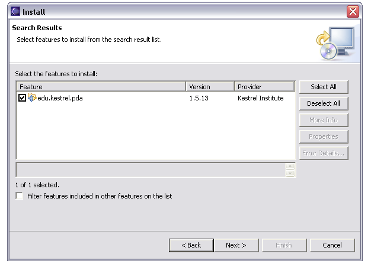Click the Eclipse icon in the title bar
Image resolution: width=371 pixels, height=267 pixels.
coord(15,11)
